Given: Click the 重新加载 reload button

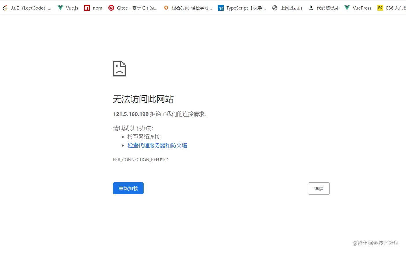Looking at the screenshot, I should [x=128, y=188].
